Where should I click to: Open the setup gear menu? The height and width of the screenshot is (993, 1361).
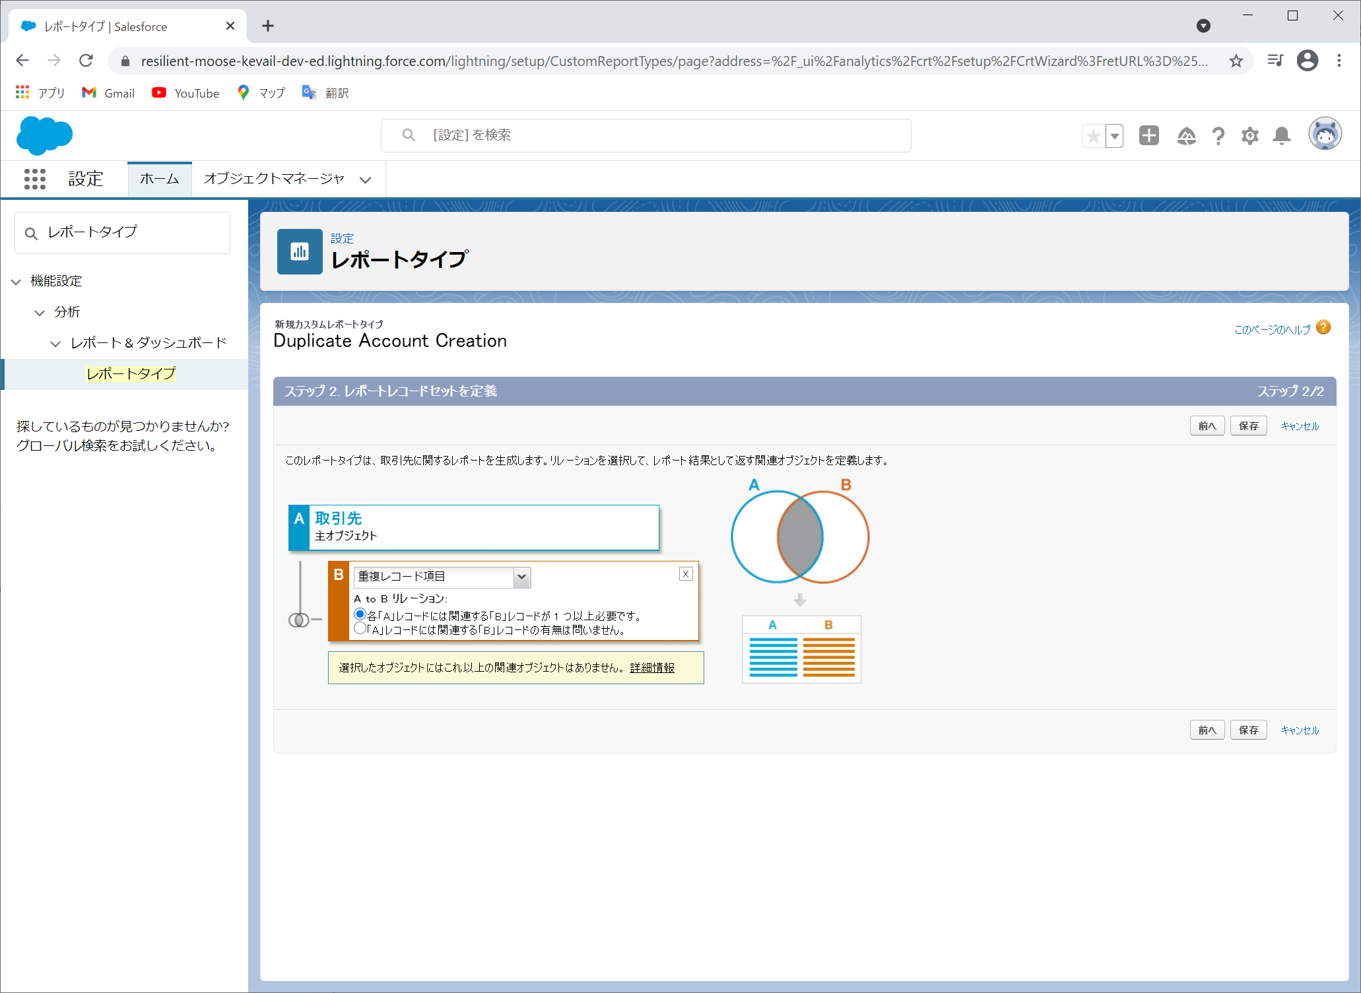pos(1249,136)
